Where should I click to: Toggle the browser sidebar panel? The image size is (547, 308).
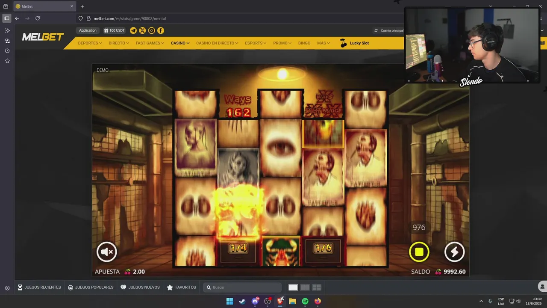[x=6, y=18]
